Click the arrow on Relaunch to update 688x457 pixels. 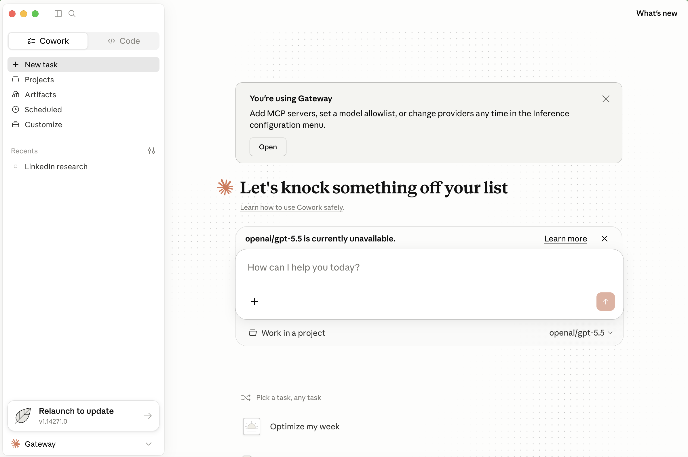[148, 416]
